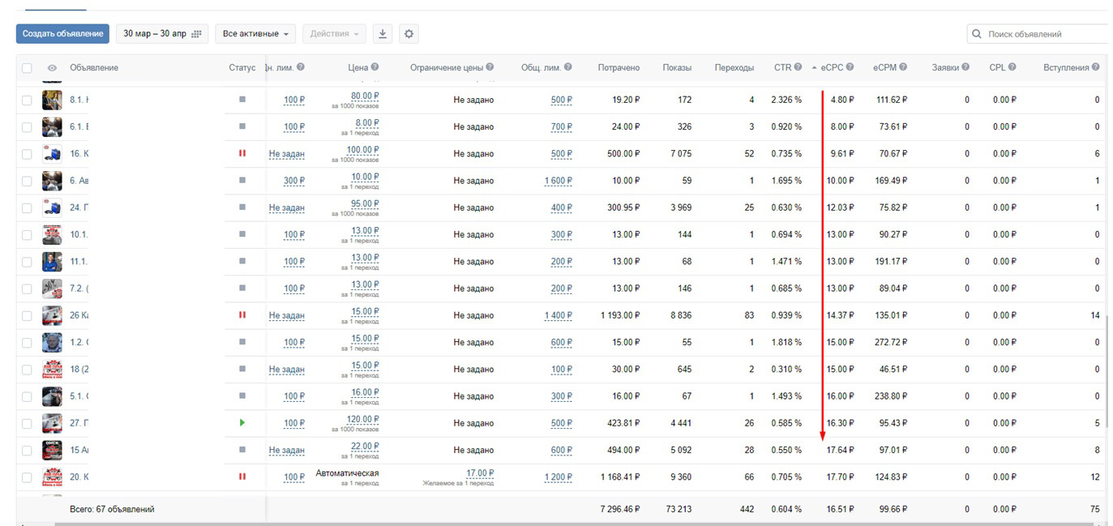The height and width of the screenshot is (526, 1113).
Task: Open the Действия actions dropdown
Action: click(x=335, y=34)
